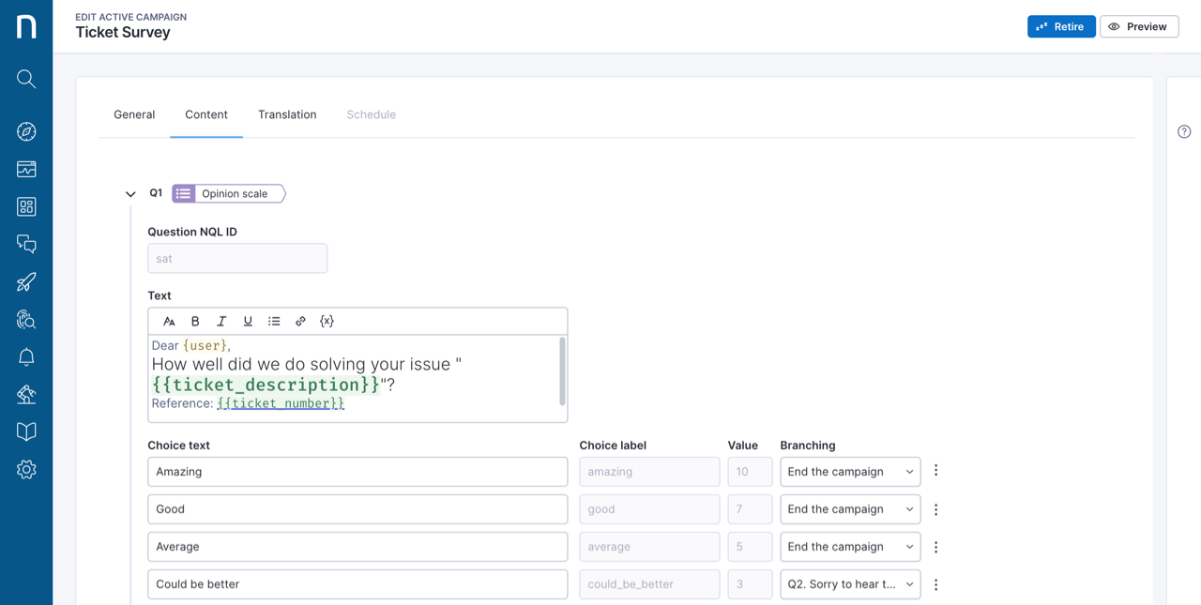
Task: Open notifications via the bell sidebar icon
Action: 25,356
